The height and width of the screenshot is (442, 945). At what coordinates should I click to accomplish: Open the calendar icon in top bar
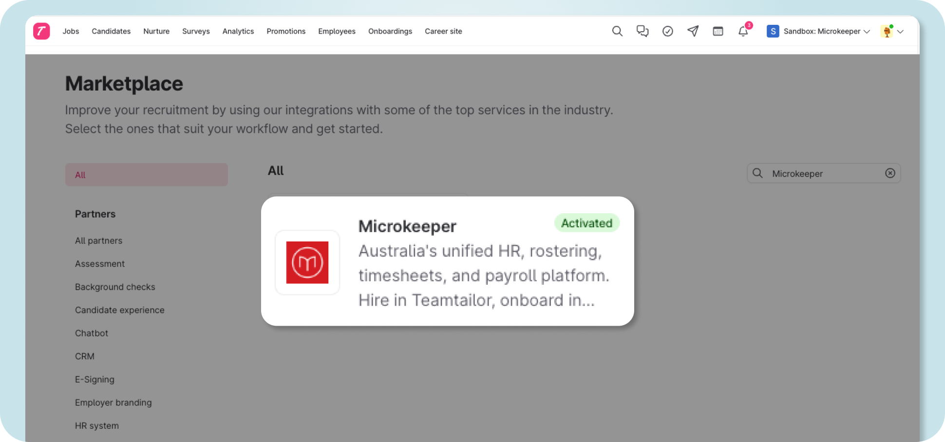click(x=718, y=31)
